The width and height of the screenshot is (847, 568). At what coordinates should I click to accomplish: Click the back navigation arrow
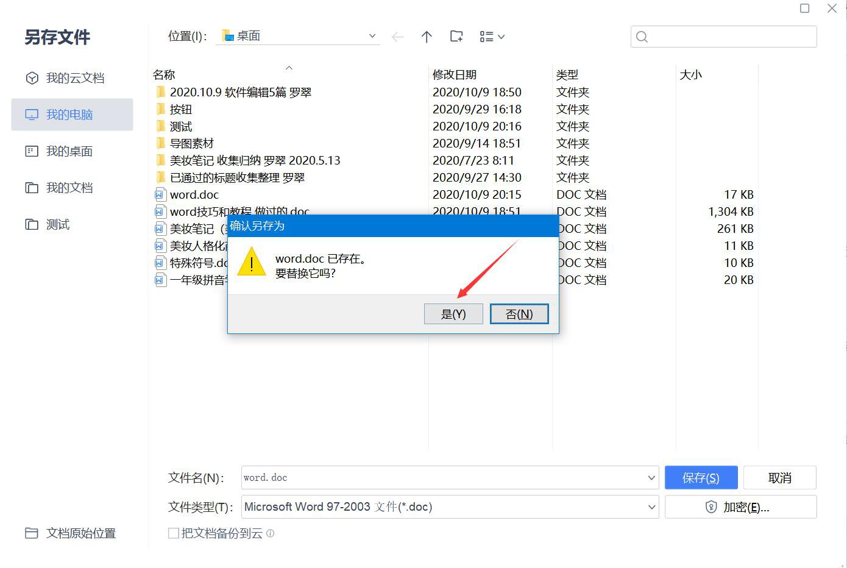(397, 37)
